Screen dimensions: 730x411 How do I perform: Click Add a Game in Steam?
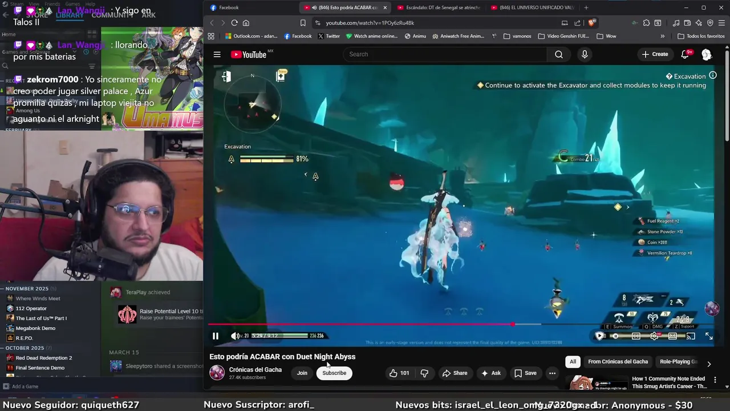[x=21, y=386]
